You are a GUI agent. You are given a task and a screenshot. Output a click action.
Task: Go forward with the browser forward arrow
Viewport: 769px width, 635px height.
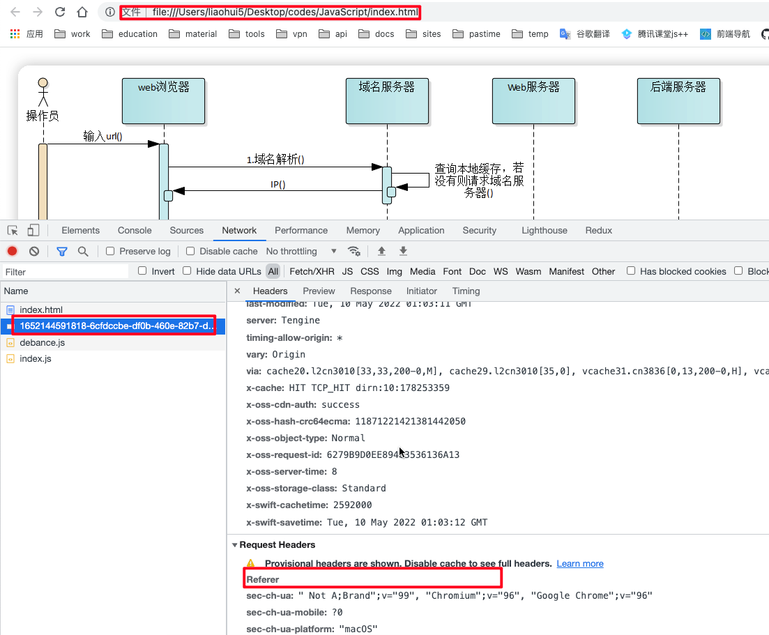pyautogui.click(x=38, y=12)
